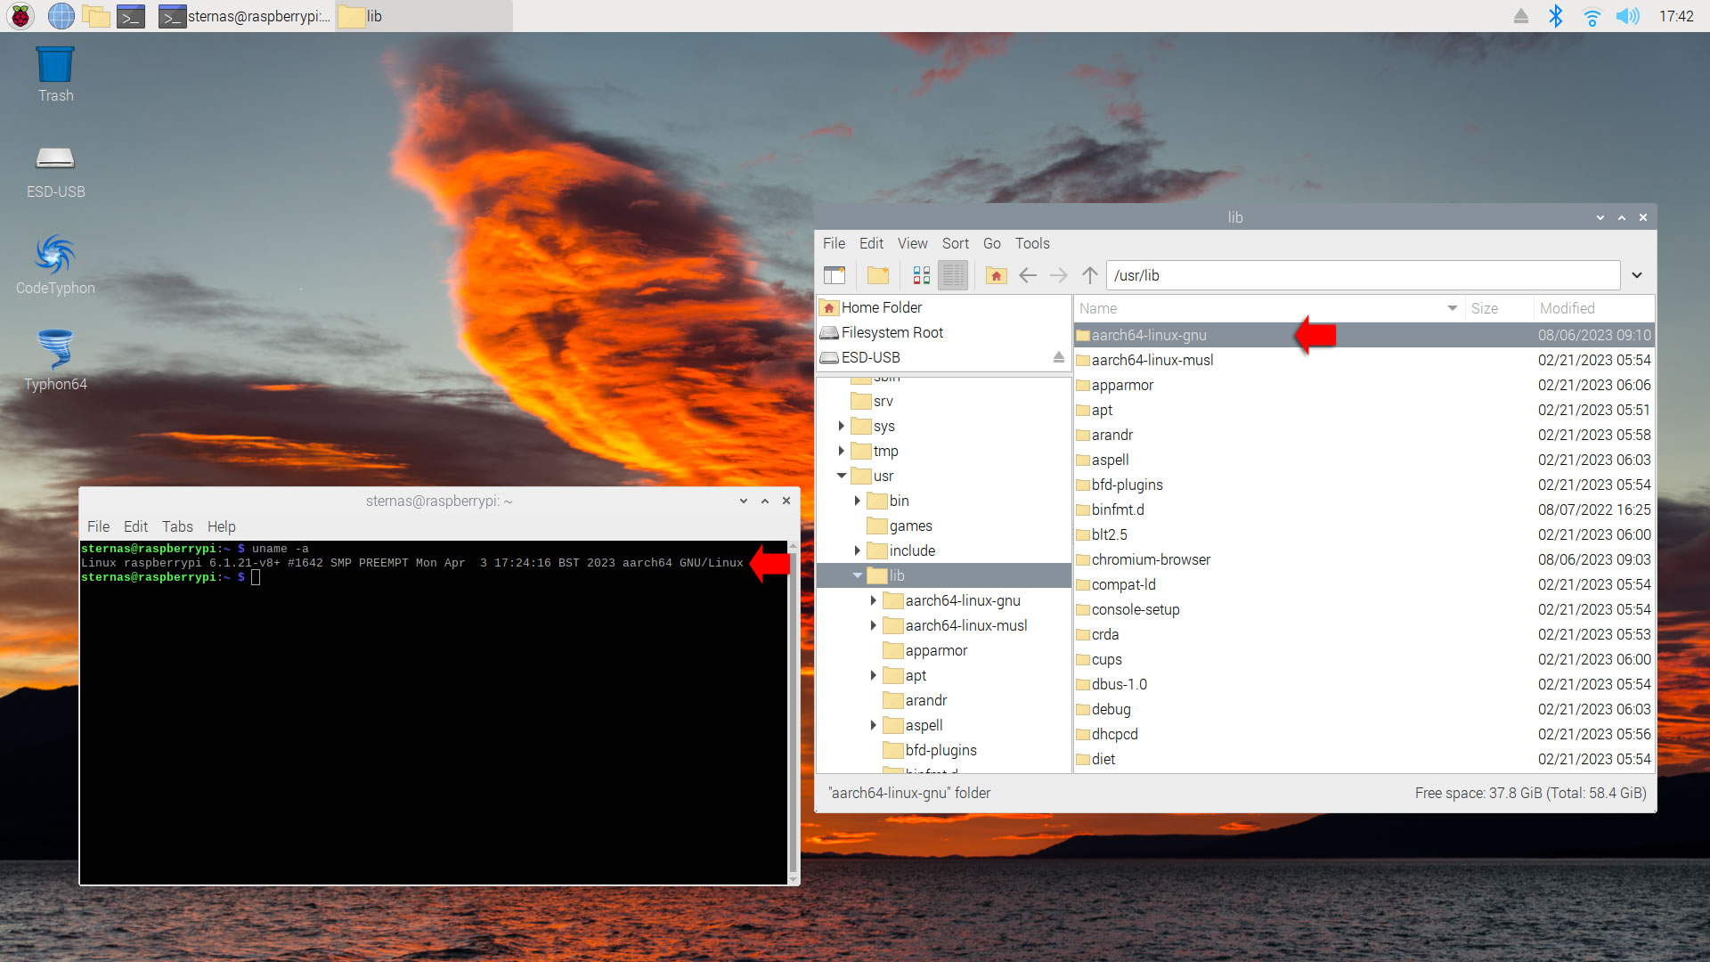This screenshot has width=1710, height=962.
Task: Go up to parent folder
Action: 1090,275
